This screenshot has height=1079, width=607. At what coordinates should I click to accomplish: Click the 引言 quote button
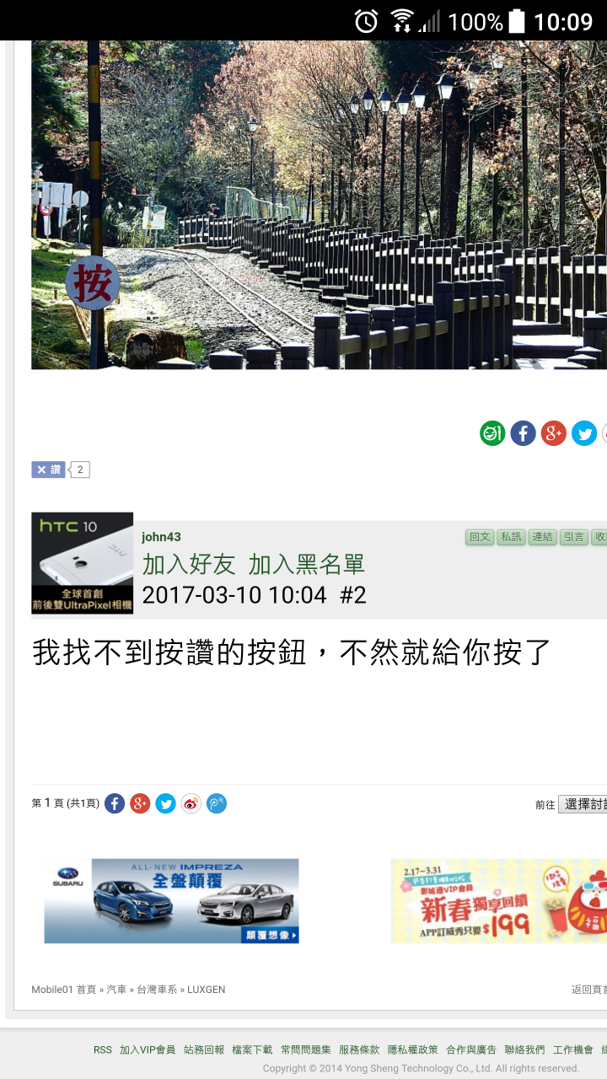[573, 537]
